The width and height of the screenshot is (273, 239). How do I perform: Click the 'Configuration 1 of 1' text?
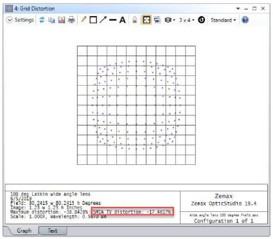point(224,221)
